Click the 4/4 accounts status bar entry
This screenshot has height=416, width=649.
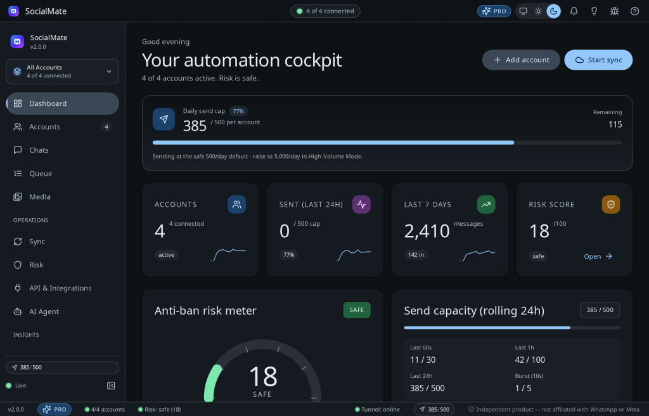(x=105, y=410)
